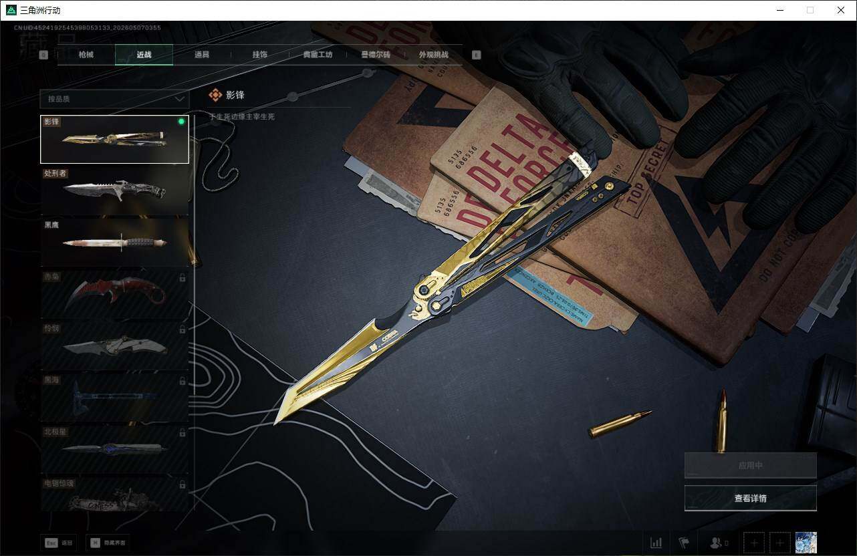This screenshot has height=556, width=857.
Task: Click the lock icon on 怜悯
Action: [x=182, y=329]
